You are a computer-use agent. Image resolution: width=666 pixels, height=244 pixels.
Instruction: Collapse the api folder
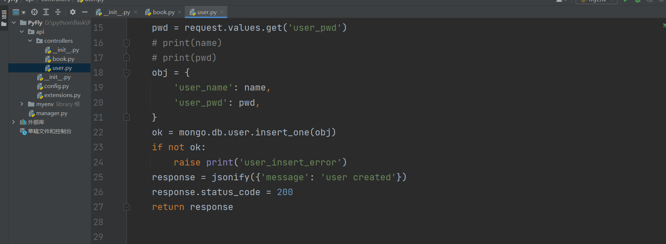(22, 31)
